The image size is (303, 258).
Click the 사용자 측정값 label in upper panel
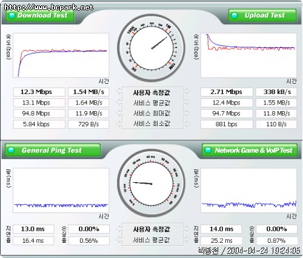(151, 93)
